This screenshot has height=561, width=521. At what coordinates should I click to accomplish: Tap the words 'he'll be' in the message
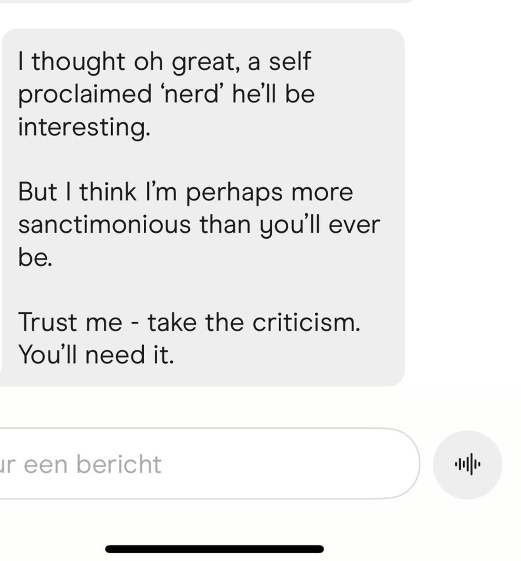273,94
